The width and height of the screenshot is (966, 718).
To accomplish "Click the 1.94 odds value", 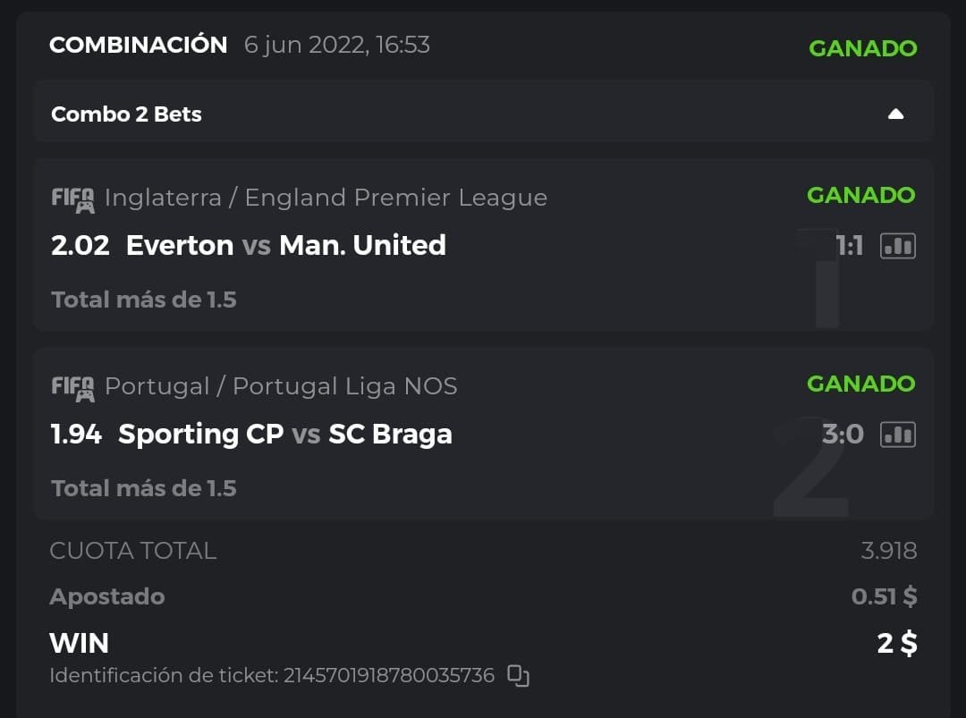I will coord(76,434).
